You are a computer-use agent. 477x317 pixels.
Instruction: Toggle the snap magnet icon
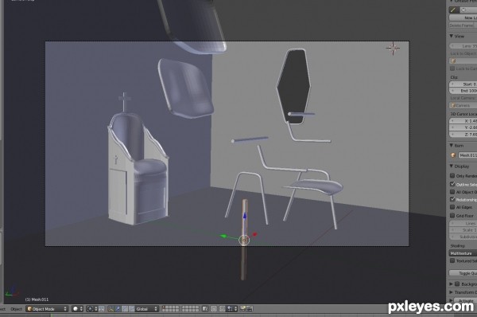point(223,309)
